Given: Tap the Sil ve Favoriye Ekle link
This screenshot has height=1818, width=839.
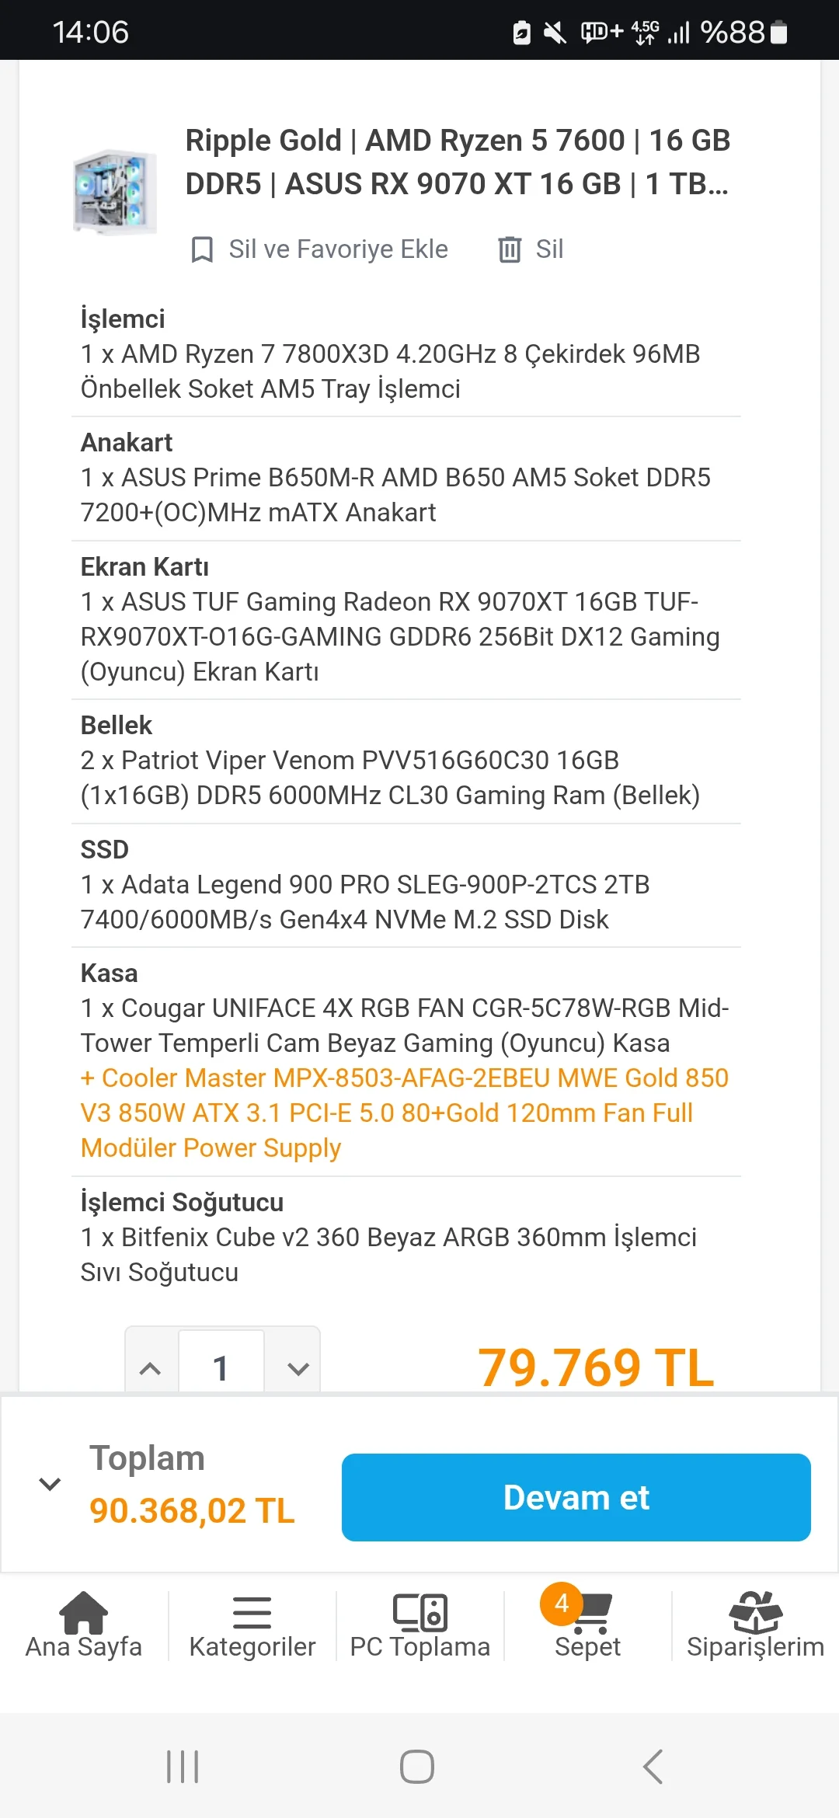Looking at the screenshot, I should 338,249.
